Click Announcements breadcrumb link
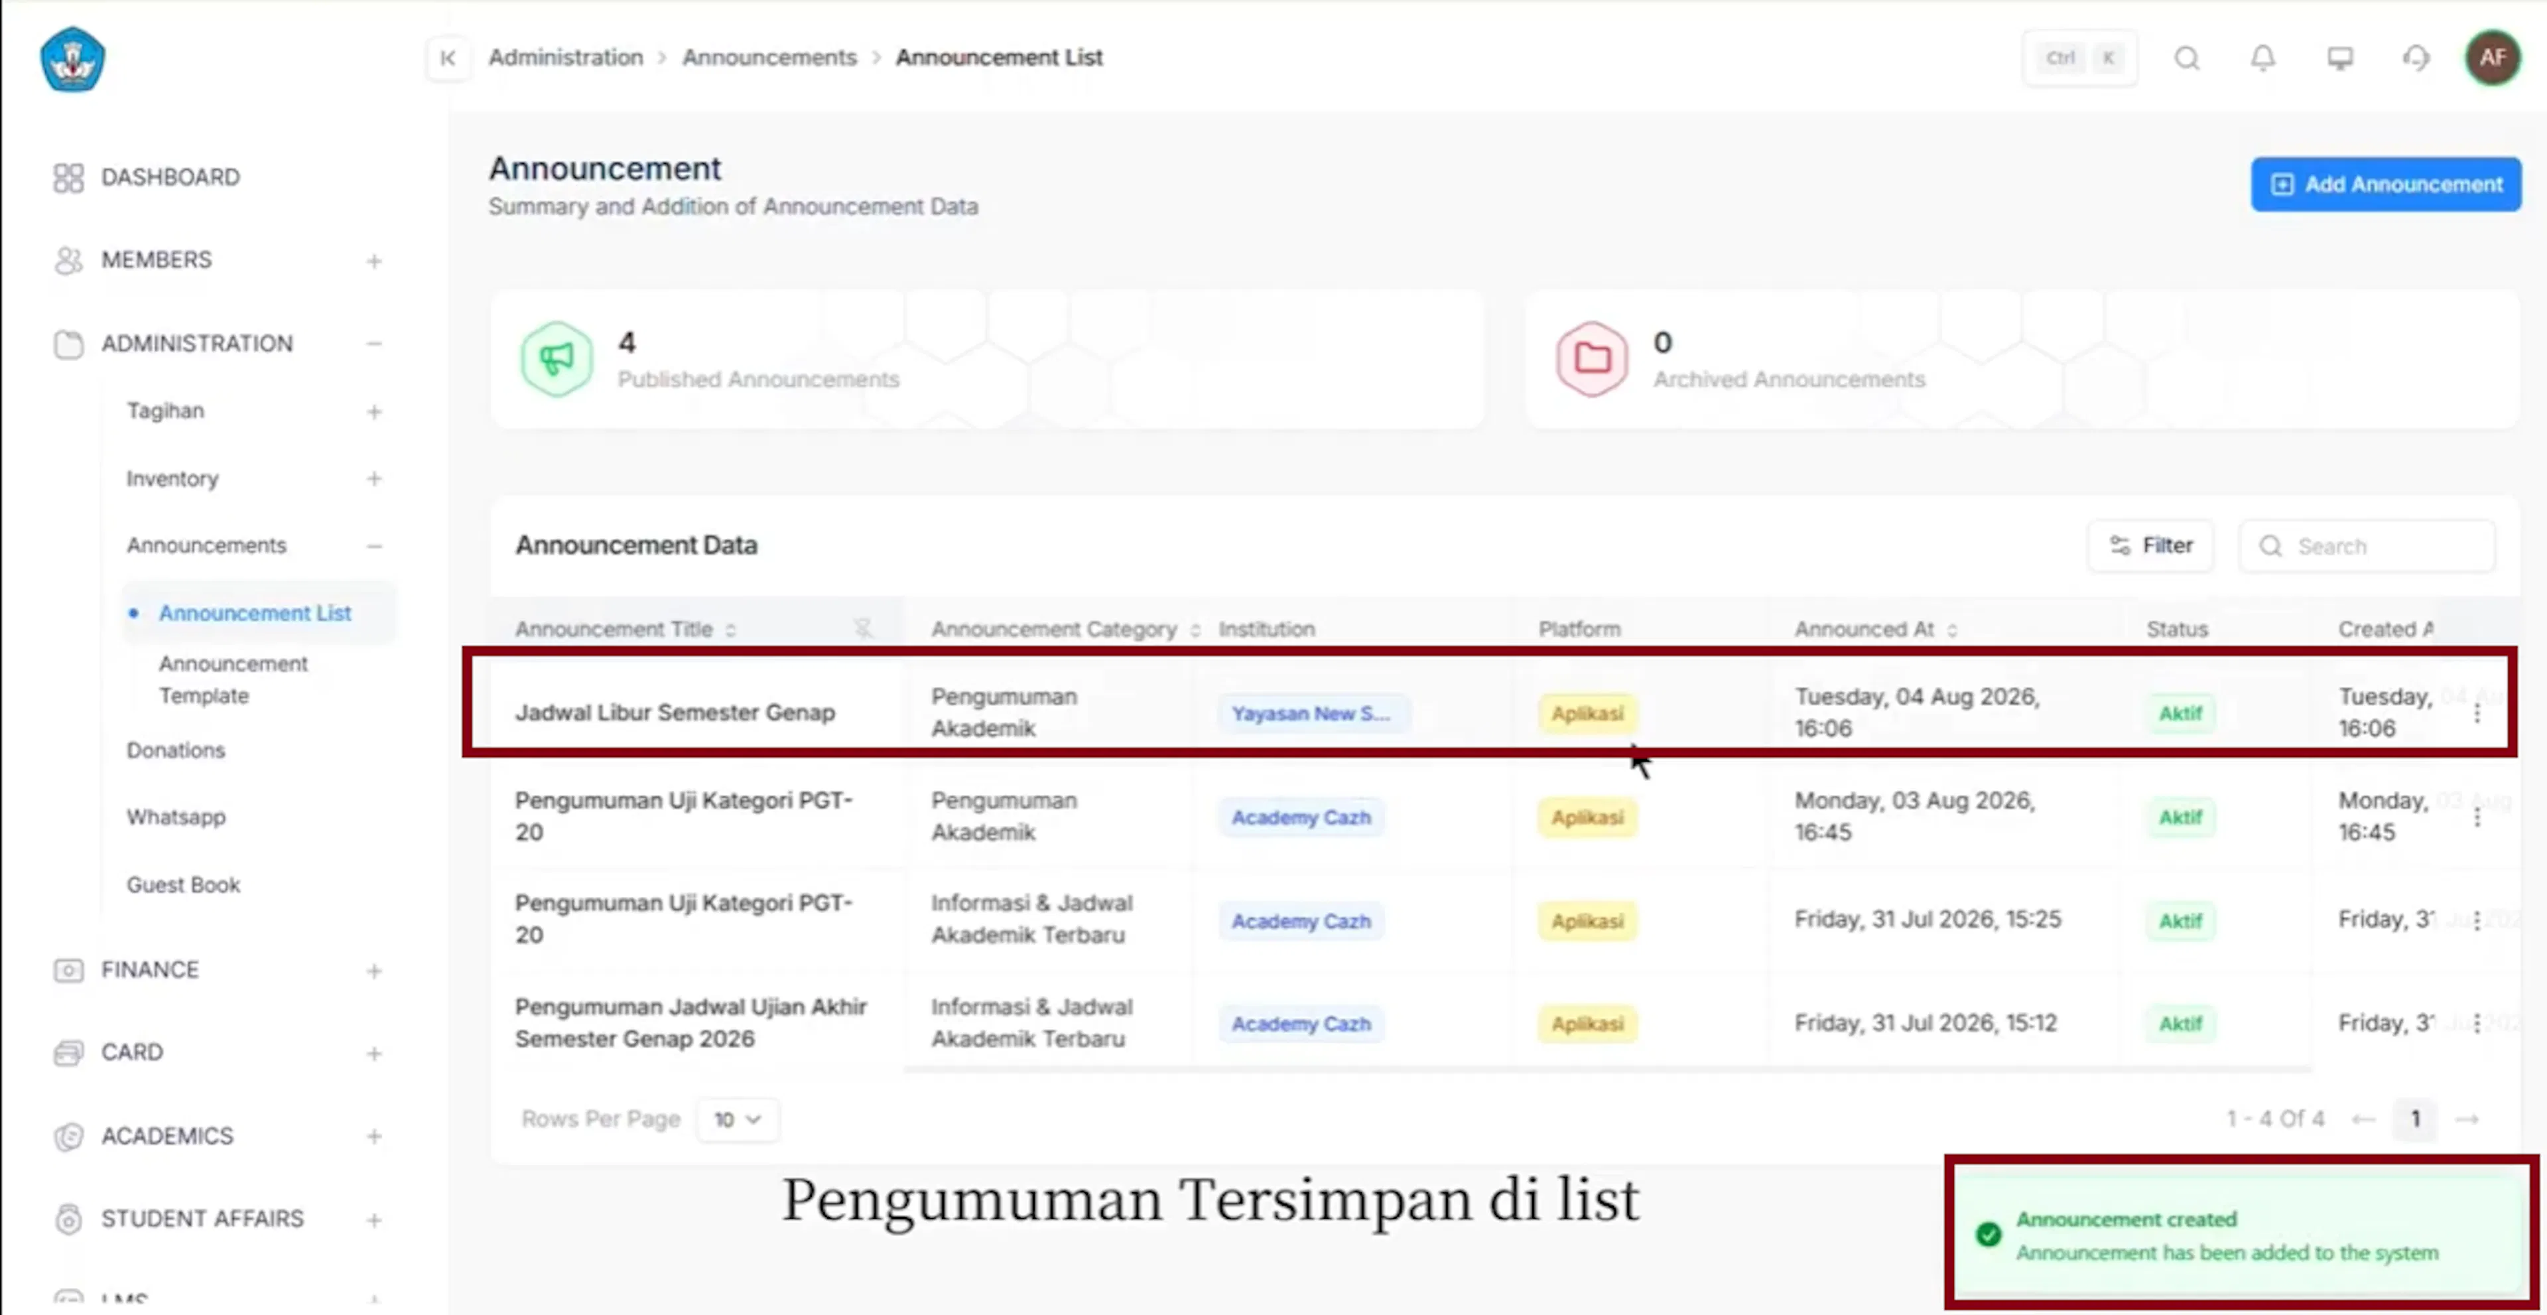Viewport: 2547px width, 1315px height. (769, 57)
